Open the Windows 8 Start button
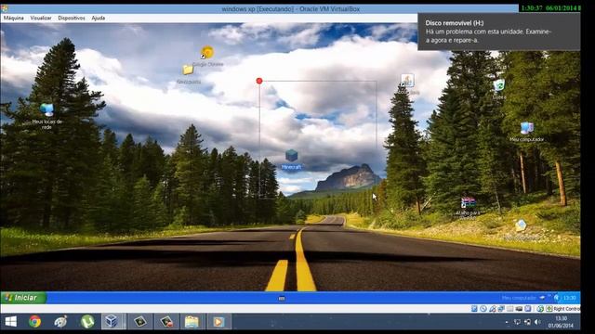This screenshot has height=334, width=595. coord(10,322)
